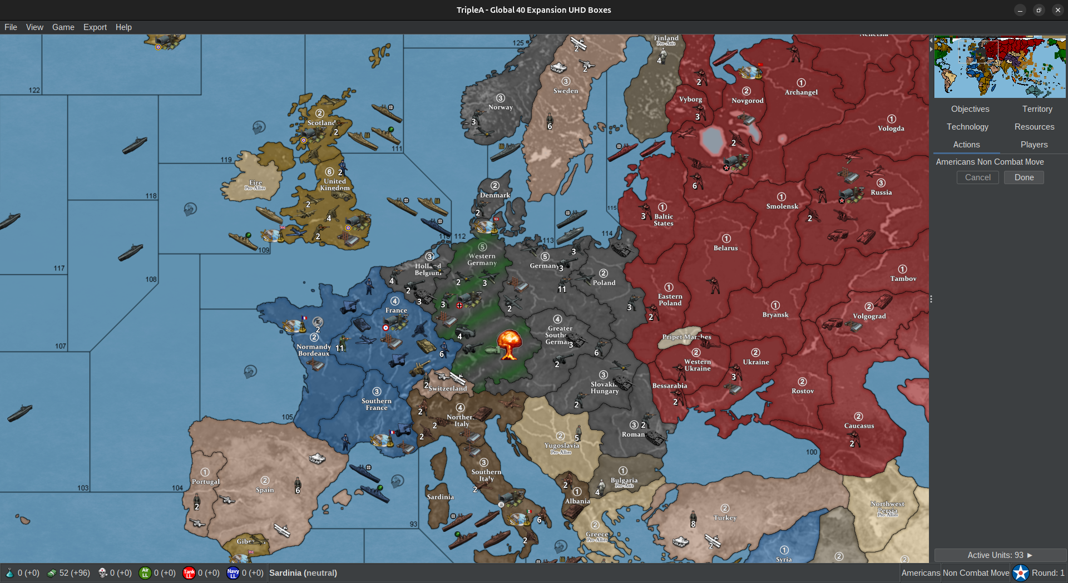Click the Ukraine territory label

click(x=756, y=362)
